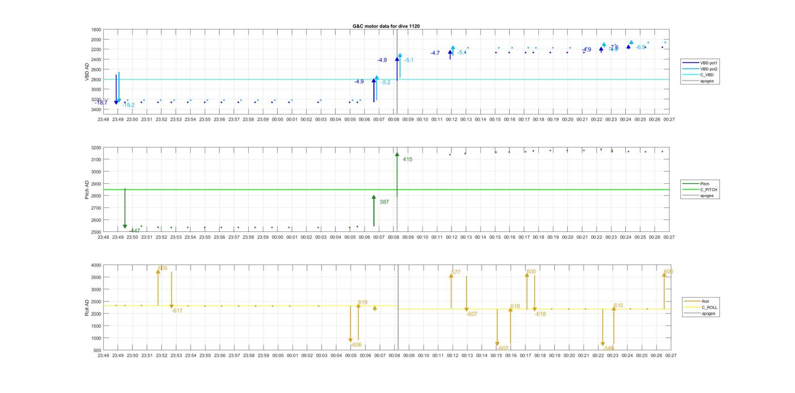Click the '-5.1' VBD data label
The width and height of the screenshot is (795, 393).
[409, 60]
